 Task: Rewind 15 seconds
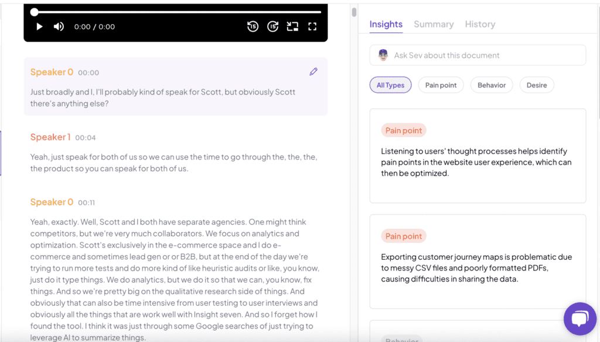tap(253, 26)
